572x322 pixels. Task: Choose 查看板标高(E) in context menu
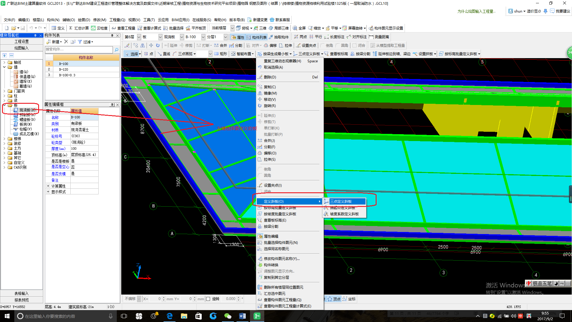coord(290,220)
